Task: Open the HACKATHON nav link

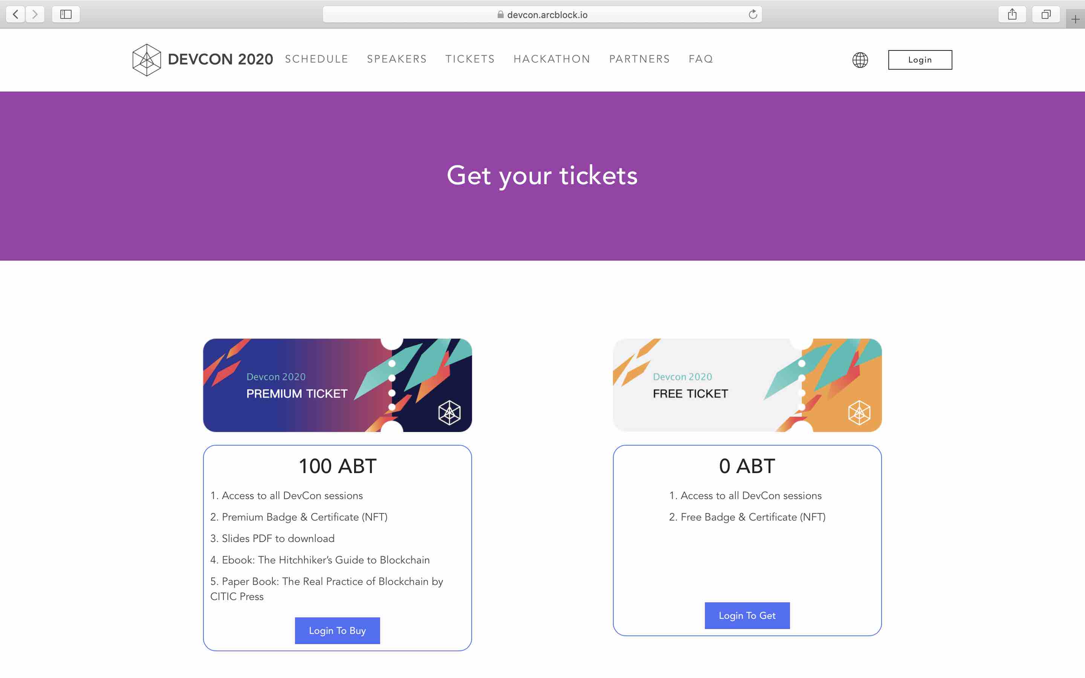Action: tap(552, 59)
